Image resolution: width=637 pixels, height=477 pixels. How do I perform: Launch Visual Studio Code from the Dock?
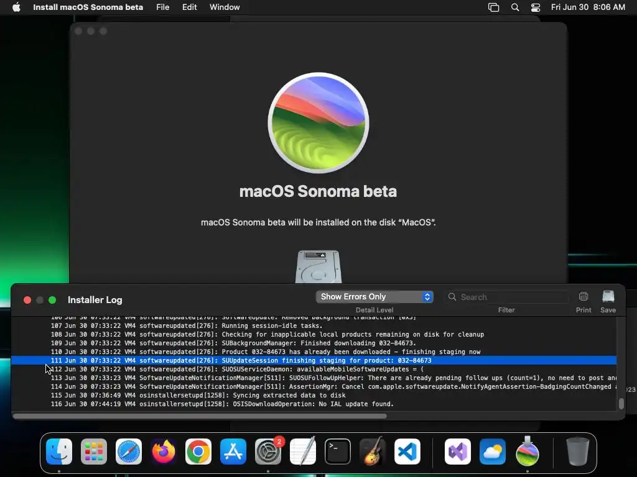[x=407, y=452]
